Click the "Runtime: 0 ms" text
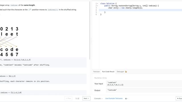Viewport: 182px width, 102px height. pos(100,78)
